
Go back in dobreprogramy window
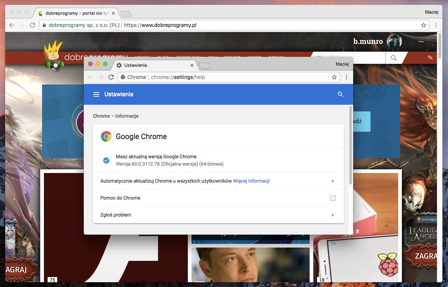tap(12, 25)
